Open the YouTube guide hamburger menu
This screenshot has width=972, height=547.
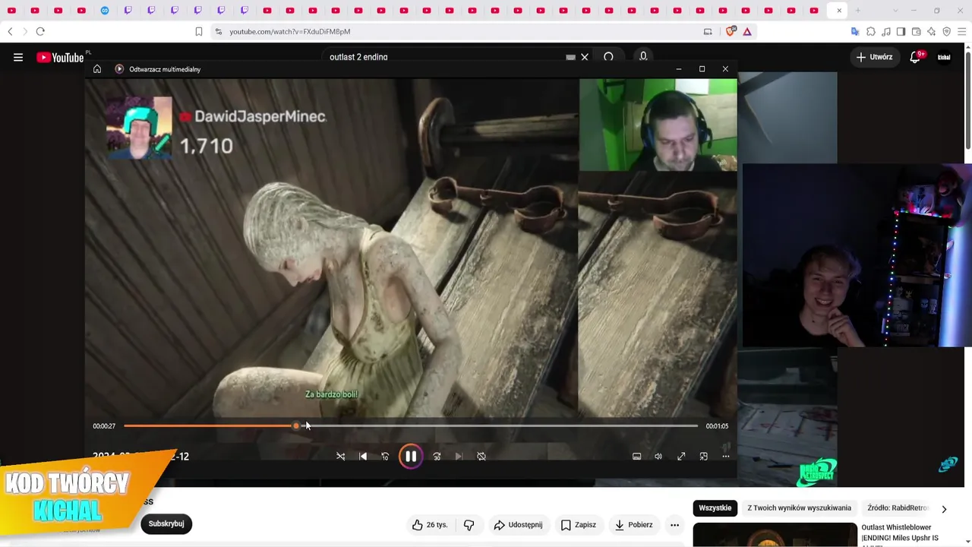pos(18,57)
